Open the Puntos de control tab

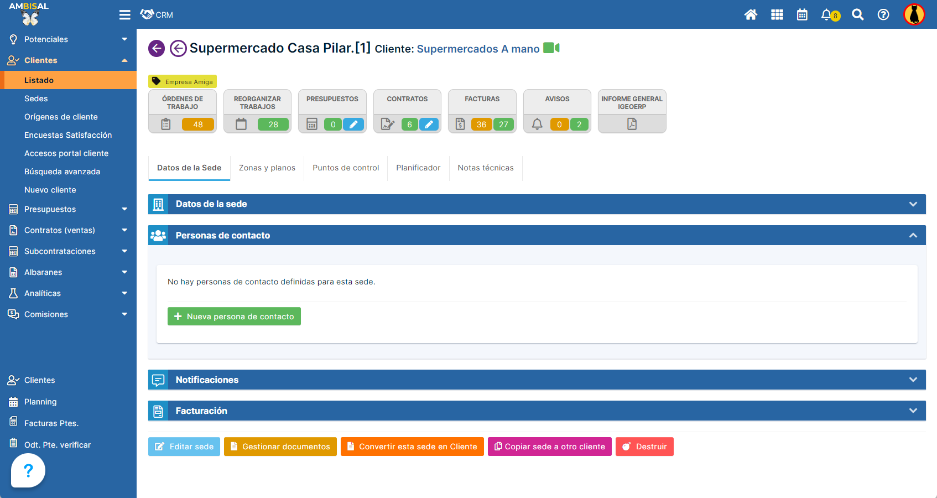tap(346, 168)
